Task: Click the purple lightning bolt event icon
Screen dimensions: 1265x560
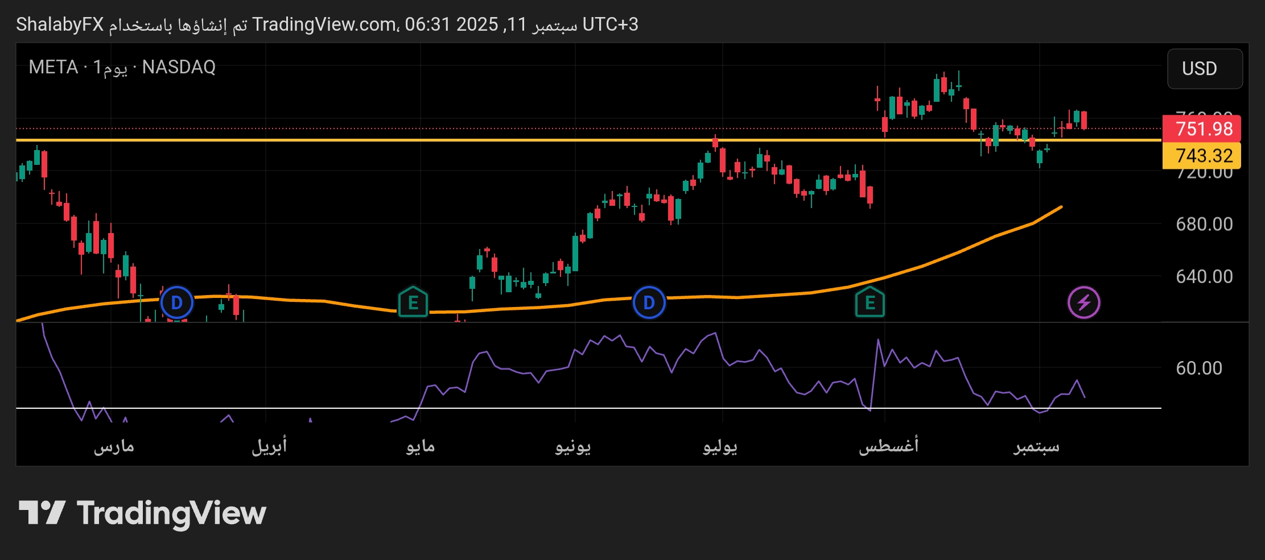Action: (x=1083, y=302)
